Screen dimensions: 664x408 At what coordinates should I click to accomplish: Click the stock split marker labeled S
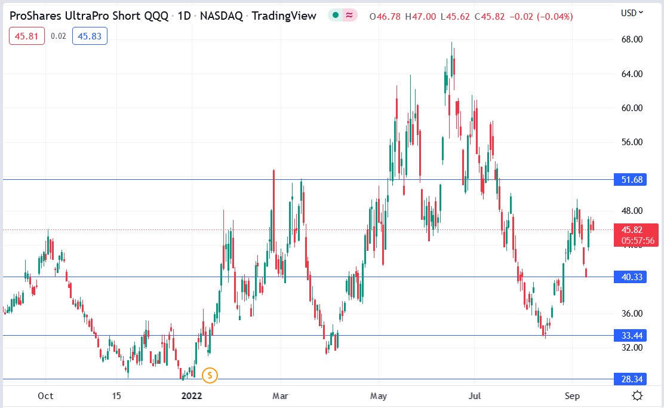point(210,376)
